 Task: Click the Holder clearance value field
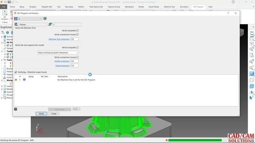click(x=75, y=61)
